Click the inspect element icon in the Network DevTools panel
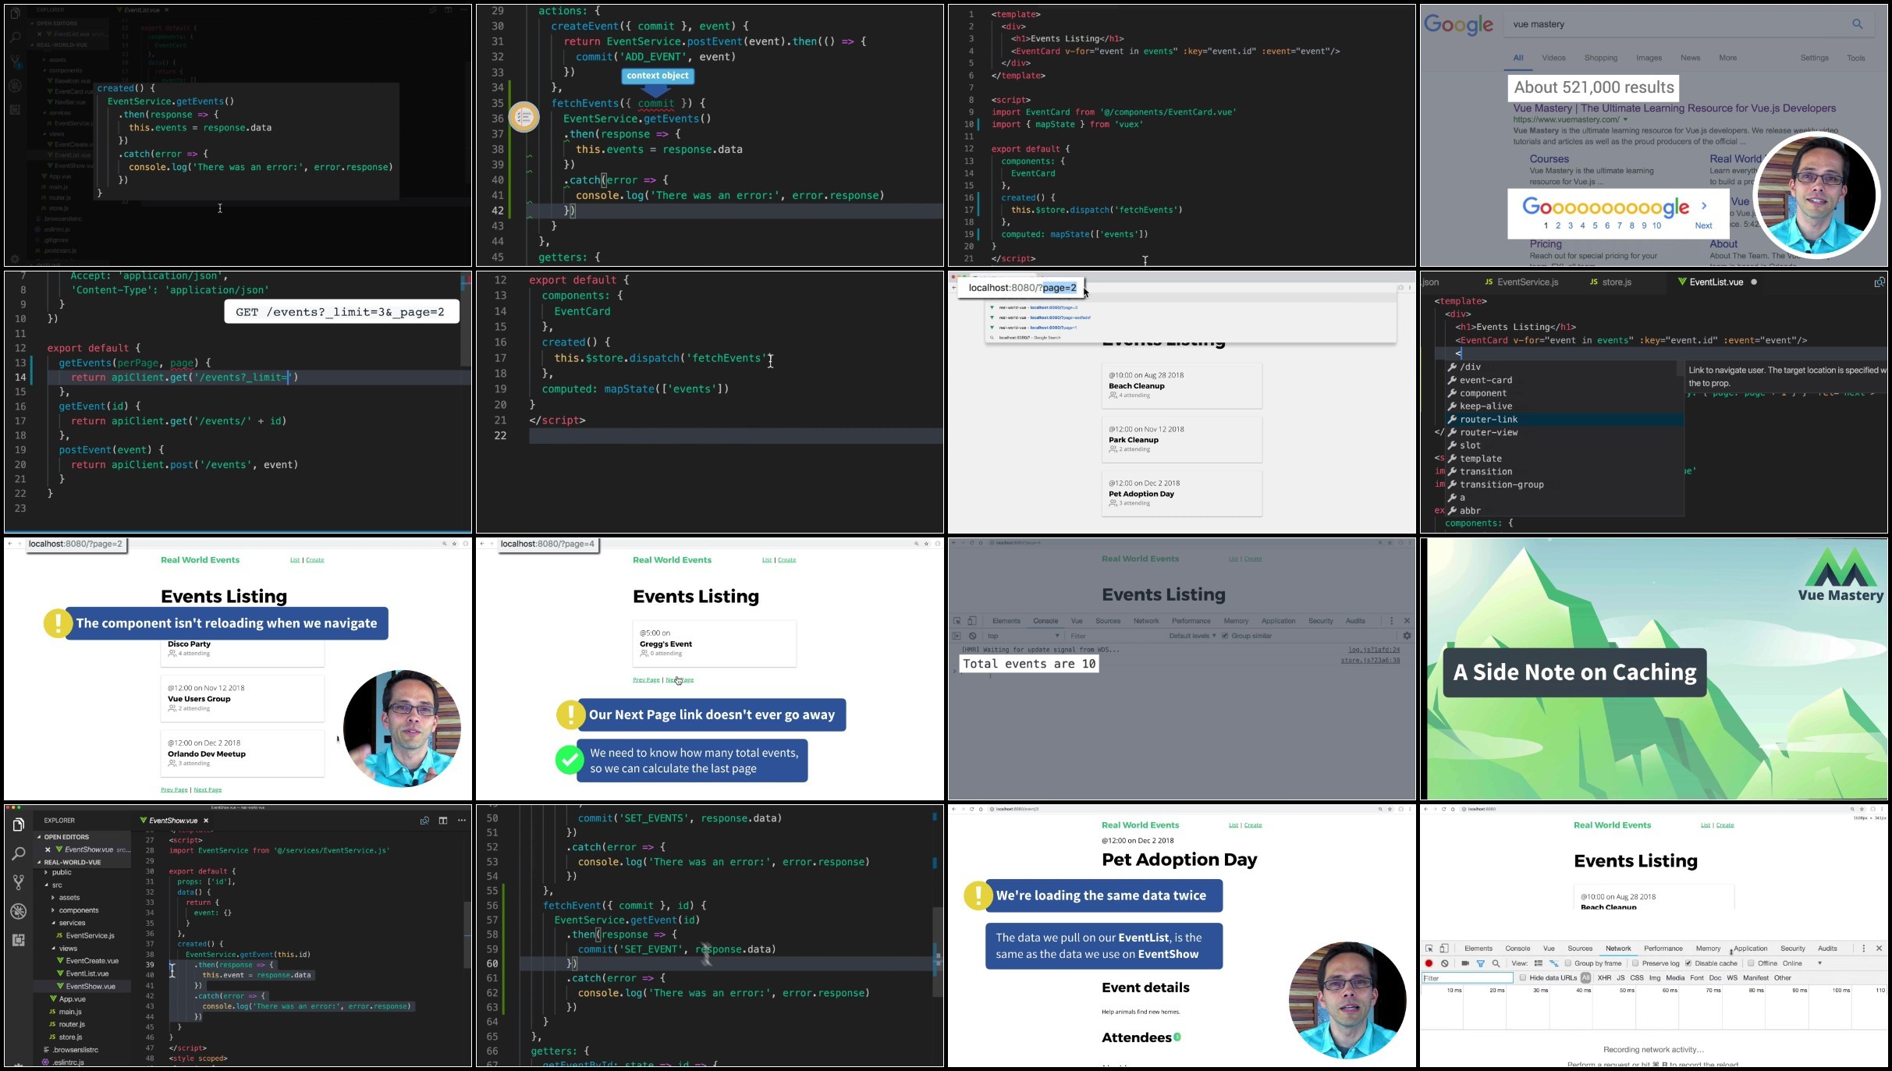 pos(1429,949)
